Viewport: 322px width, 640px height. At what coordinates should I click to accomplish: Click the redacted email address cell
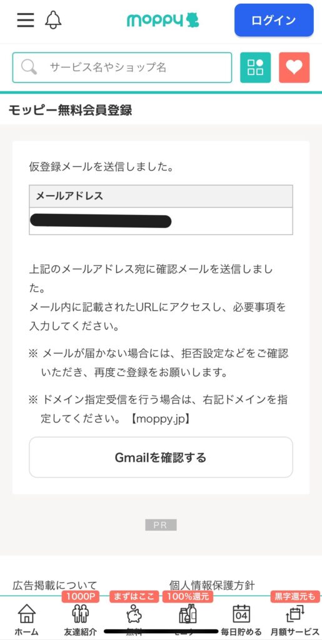(x=161, y=221)
